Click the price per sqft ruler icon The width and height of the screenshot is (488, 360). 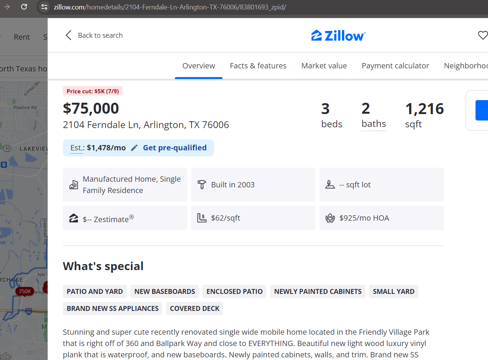click(202, 218)
